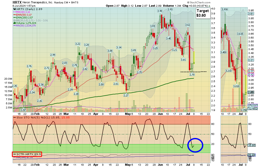Click the 2.82 low label in March

(85, 69)
